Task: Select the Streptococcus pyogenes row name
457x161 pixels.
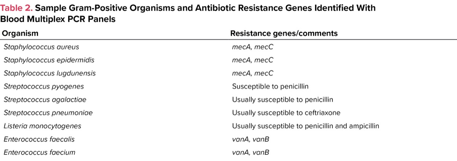Action: (44, 86)
